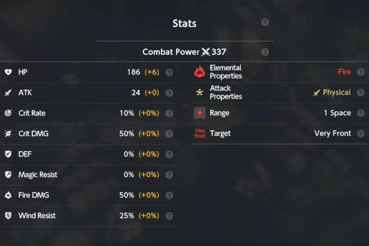Click the red Fire element flame icon

200,72
